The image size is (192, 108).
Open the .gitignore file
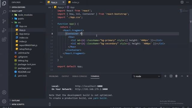(x=27, y=57)
